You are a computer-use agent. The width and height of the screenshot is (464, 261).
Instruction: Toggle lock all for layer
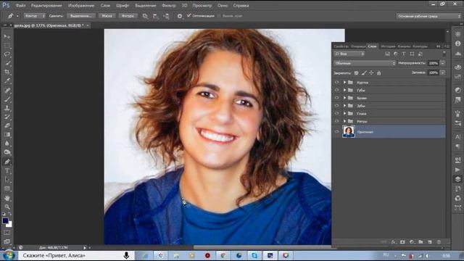pos(378,72)
